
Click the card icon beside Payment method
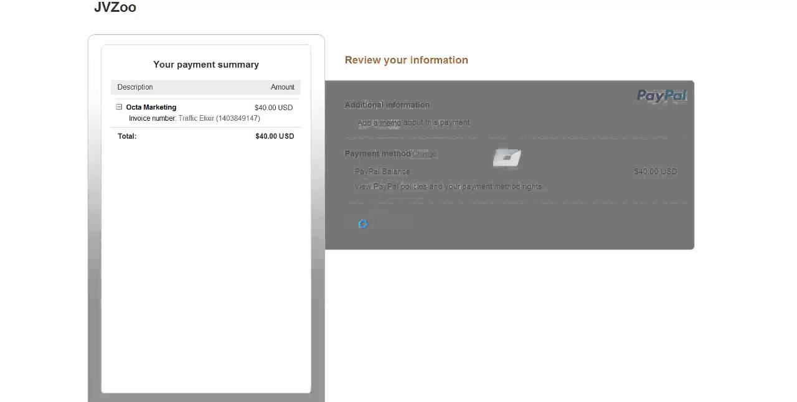point(507,158)
